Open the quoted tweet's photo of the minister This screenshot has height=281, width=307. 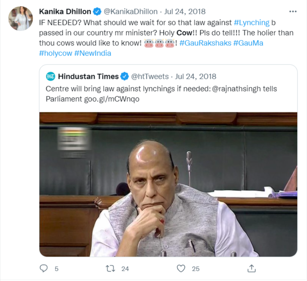[168, 184]
